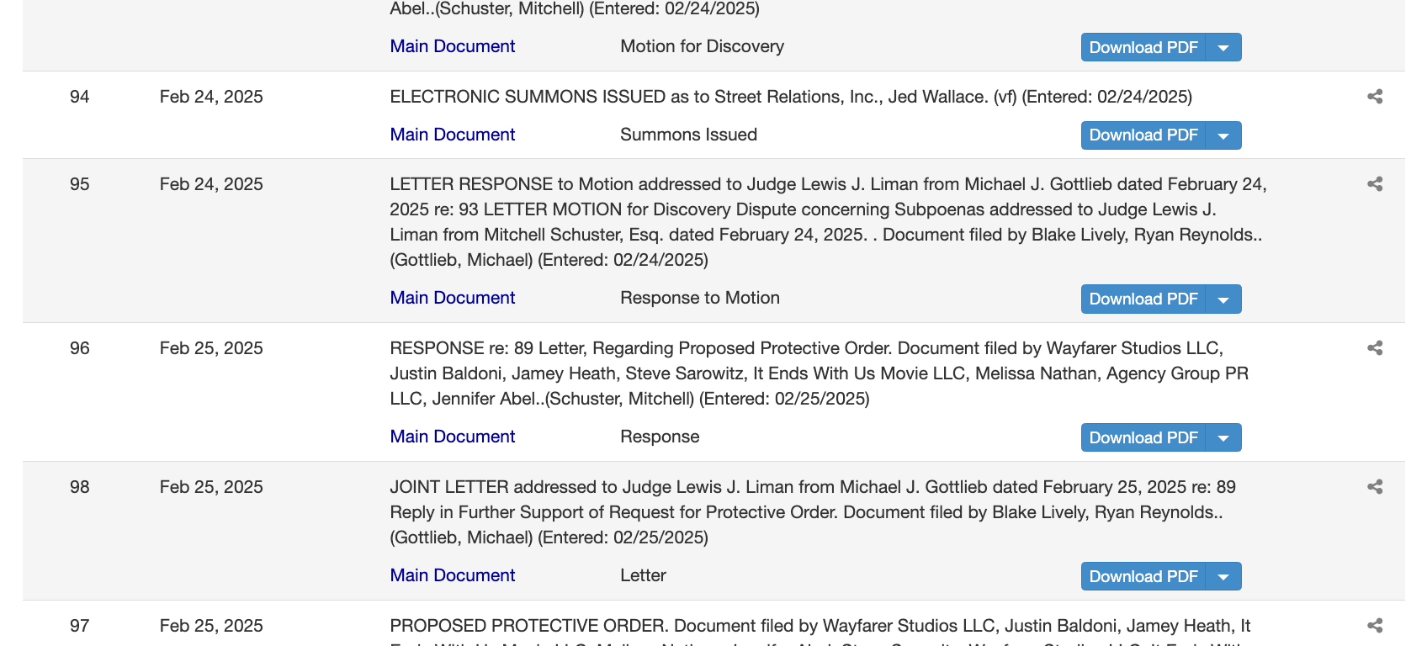
Task: Download PDF of the joint Letter
Action: click(1143, 577)
